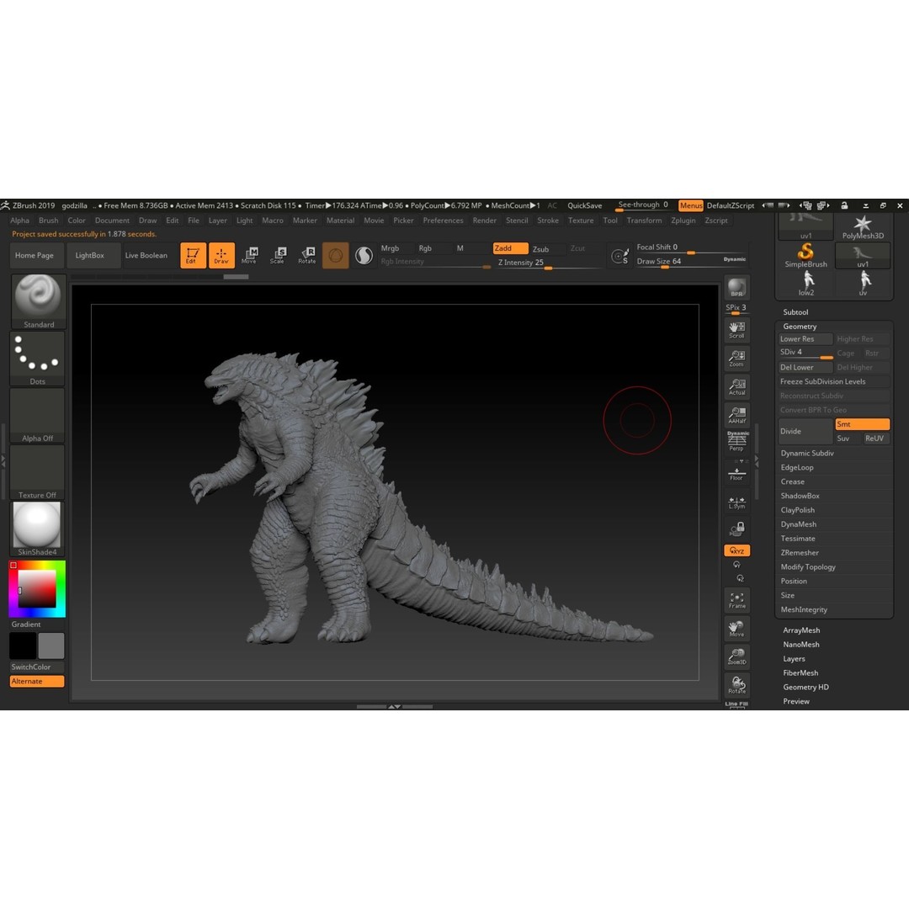The image size is (909, 909).
Task: Click the lazy mouse stroke icon
Action: click(x=619, y=256)
